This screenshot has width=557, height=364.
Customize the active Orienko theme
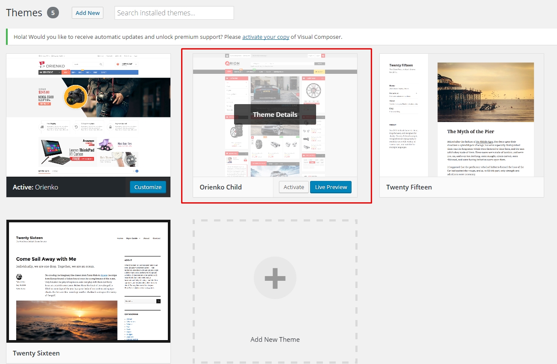148,187
